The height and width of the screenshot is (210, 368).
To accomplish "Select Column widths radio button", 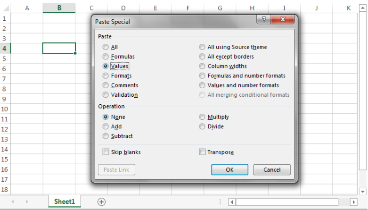I will pyautogui.click(x=202, y=66).
